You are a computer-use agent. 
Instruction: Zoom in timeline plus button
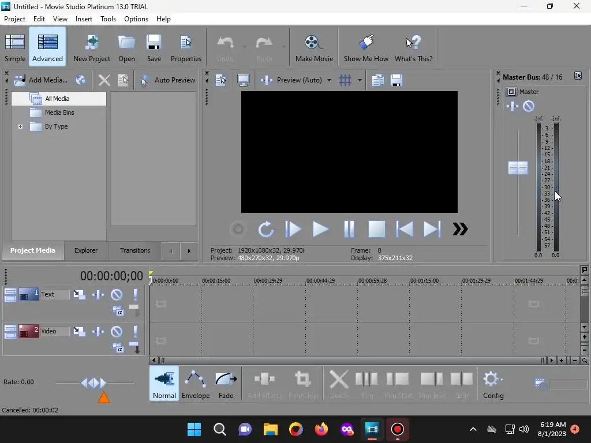click(561, 361)
